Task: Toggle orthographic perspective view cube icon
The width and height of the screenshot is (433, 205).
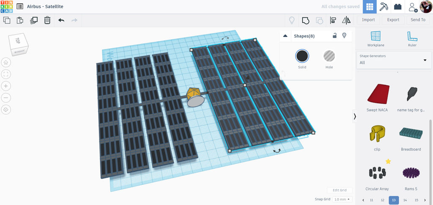Action: [6, 110]
